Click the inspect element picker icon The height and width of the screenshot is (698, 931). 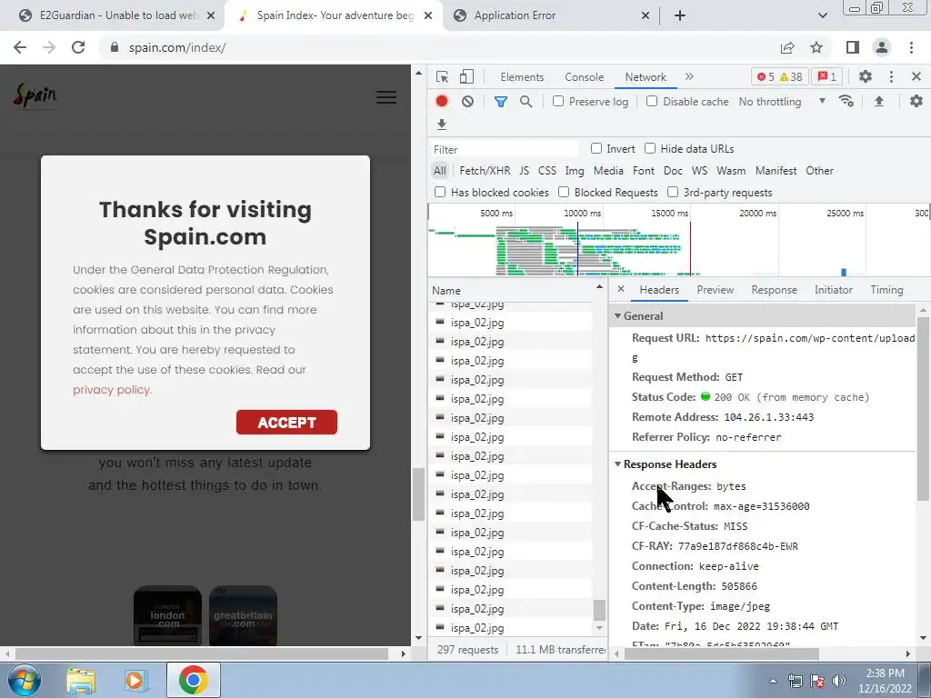(442, 77)
